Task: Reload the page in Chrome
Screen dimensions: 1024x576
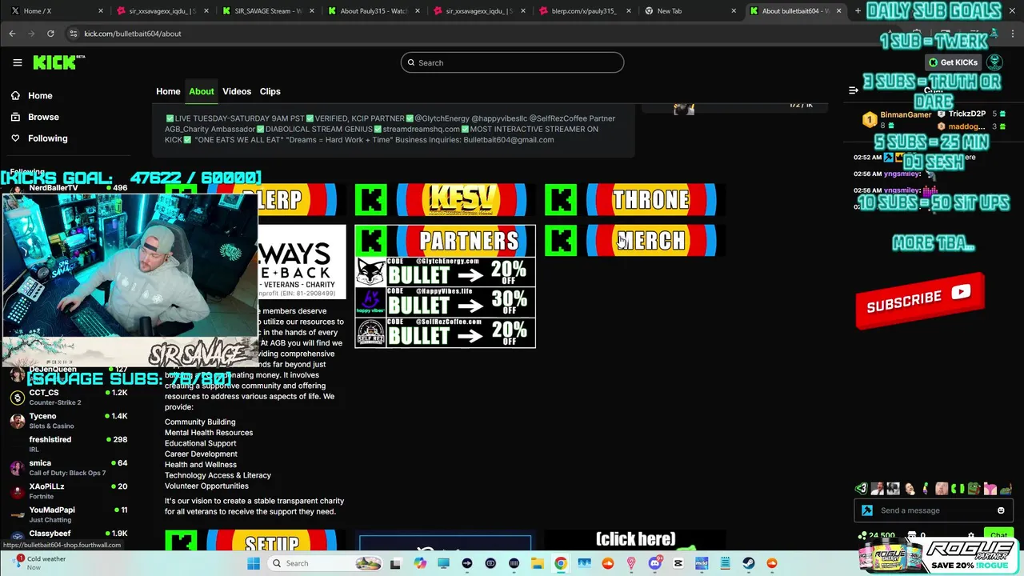Action: (x=50, y=34)
